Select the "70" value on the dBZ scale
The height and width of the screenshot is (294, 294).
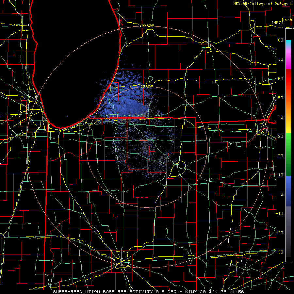pyautogui.click(x=281, y=59)
